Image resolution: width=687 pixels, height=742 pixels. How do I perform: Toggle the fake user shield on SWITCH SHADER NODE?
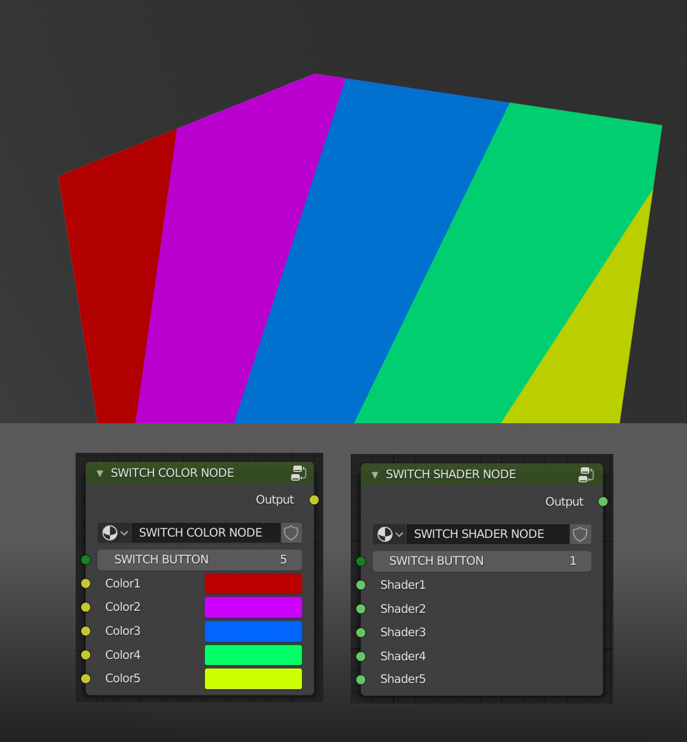[580, 534]
